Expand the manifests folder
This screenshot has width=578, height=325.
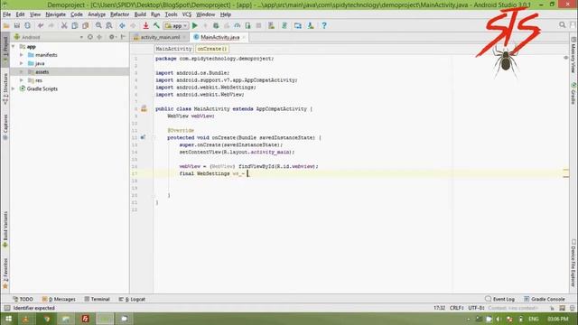22,55
